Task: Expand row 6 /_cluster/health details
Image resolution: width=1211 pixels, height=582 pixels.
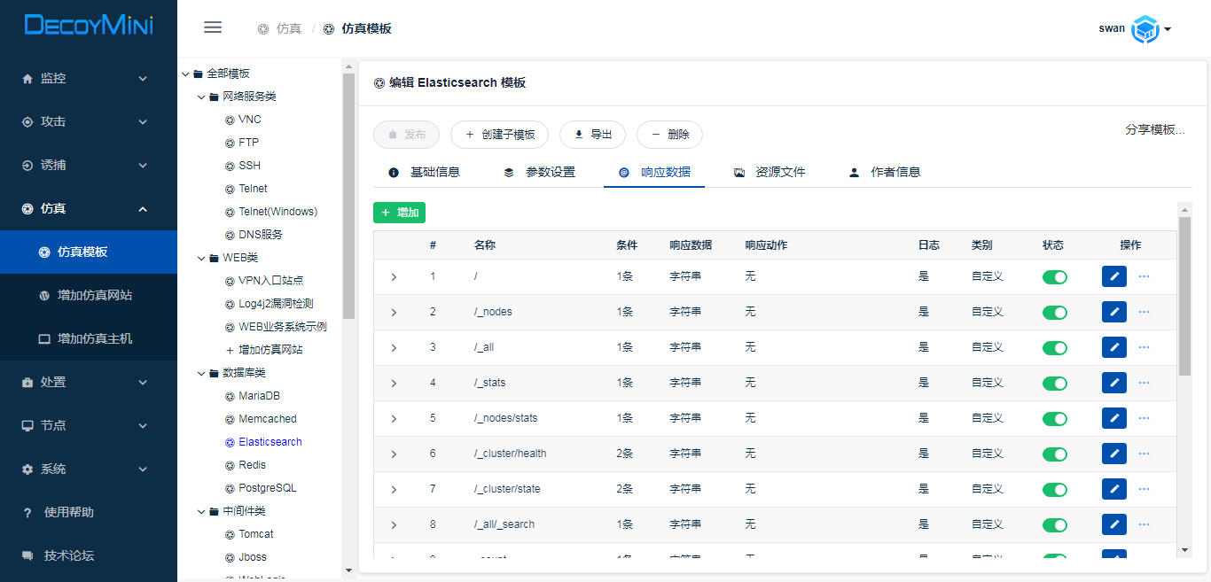Action: (394, 454)
